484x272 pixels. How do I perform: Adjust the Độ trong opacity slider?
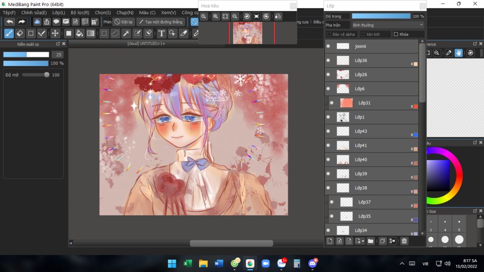tap(381, 16)
